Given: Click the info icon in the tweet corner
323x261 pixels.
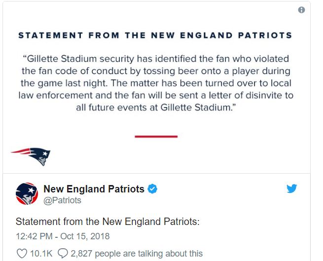Looking at the screenshot, I should [x=301, y=10].
